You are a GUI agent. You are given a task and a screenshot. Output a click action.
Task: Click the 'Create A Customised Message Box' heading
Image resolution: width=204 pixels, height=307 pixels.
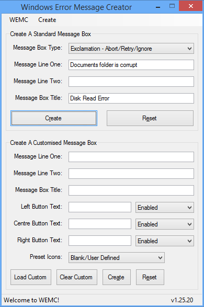tap(53, 143)
